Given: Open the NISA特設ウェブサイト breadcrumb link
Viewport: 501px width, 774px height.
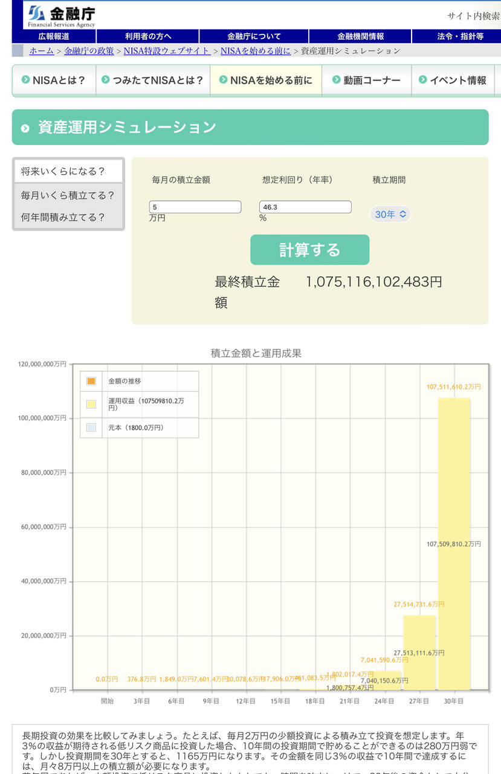Looking at the screenshot, I should (x=167, y=51).
